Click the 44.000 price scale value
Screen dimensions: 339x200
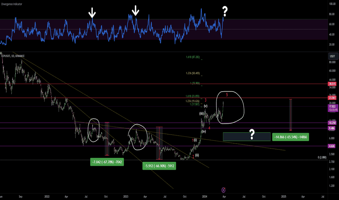click(x=332, y=80)
